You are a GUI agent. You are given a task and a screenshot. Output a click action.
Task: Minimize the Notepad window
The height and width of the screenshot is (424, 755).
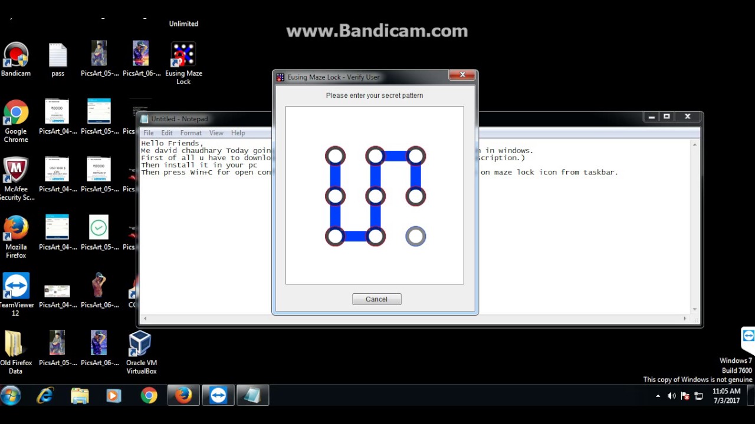click(651, 117)
